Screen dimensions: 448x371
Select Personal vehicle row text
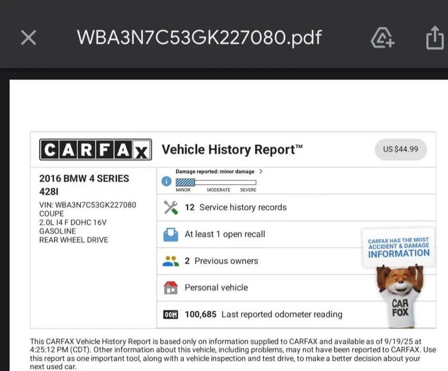[216, 288]
